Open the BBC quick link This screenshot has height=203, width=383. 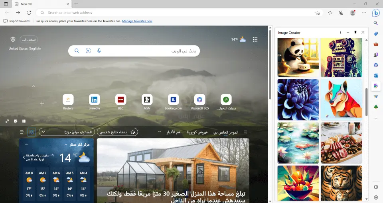[x=120, y=102]
